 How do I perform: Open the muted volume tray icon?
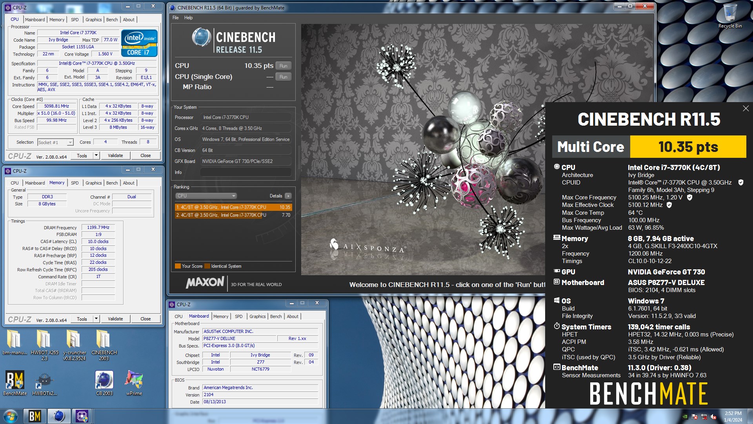[713, 417]
